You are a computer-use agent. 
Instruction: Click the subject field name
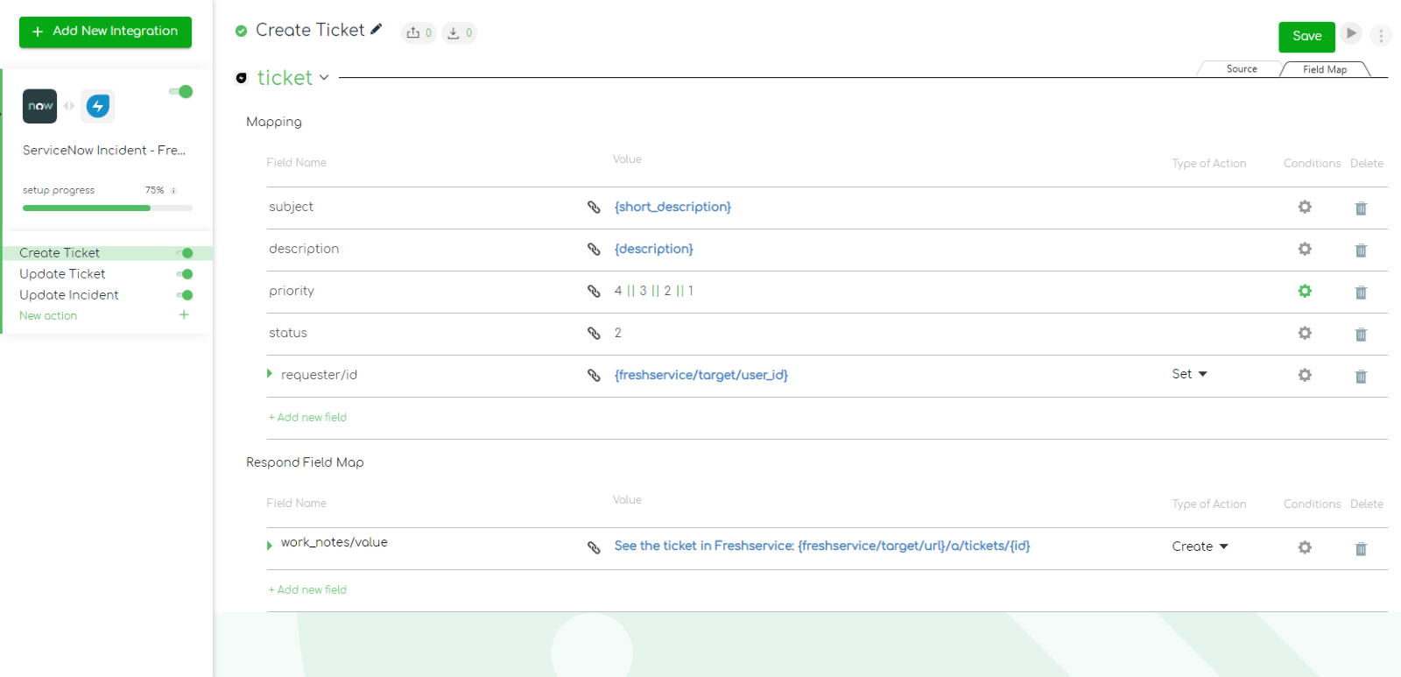[291, 207]
